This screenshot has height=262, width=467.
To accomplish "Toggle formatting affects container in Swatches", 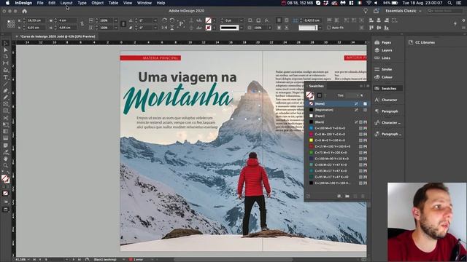I will coord(320,95).
